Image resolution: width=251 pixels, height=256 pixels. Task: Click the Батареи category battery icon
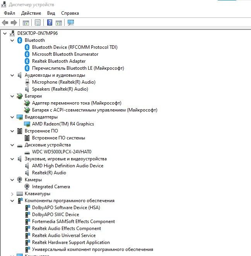tap(20, 96)
